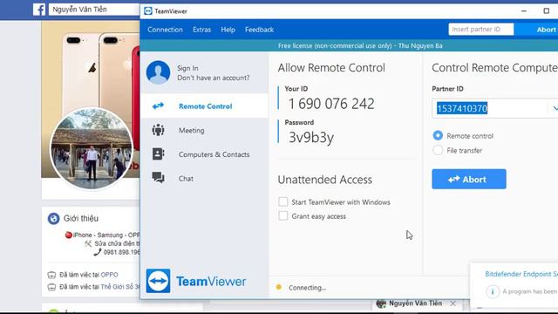Click the Abort button in top bar
The image size is (558, 314).
(546, 30)
